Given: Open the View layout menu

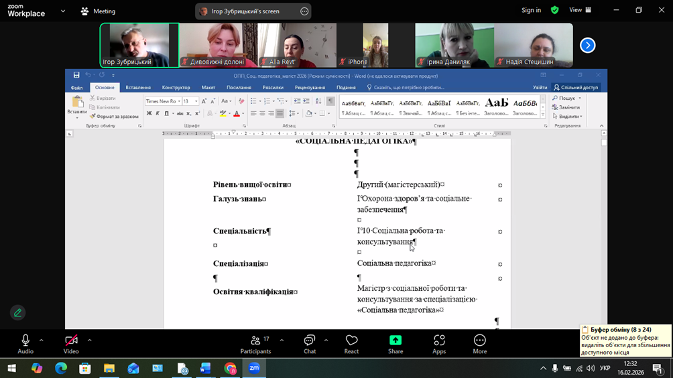Looking at the screenshot, I should tap(580, 11).
